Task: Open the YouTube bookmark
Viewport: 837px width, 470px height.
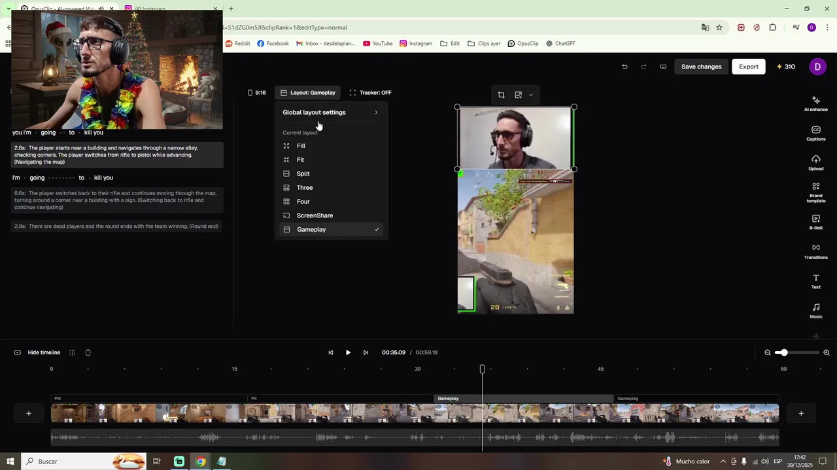Action: pyautogui.click(x=378, y=44)
